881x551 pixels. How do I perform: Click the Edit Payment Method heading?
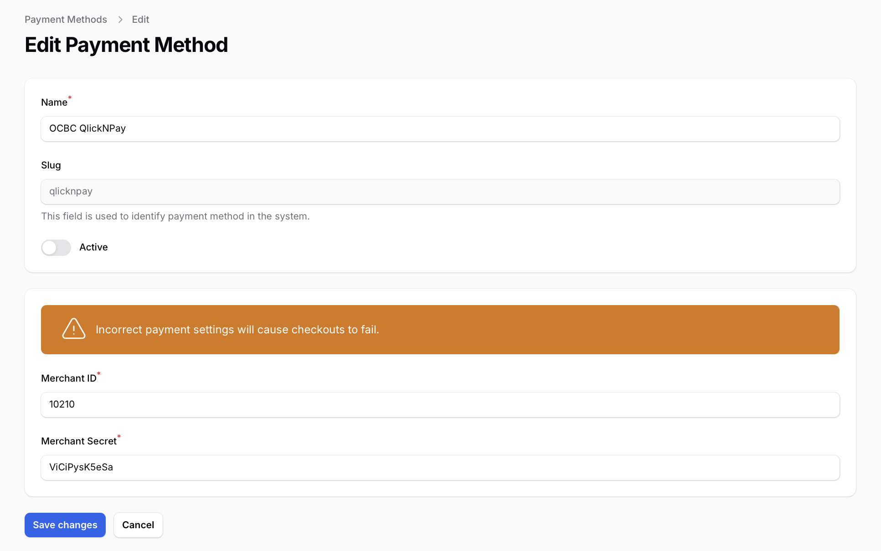pyautogui.click(x=126, y=45)
